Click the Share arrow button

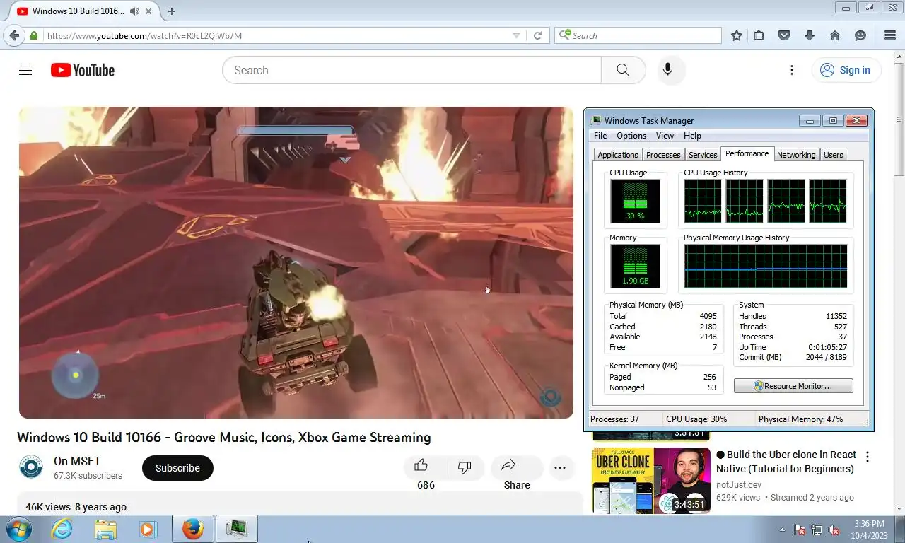pos(516,466)
